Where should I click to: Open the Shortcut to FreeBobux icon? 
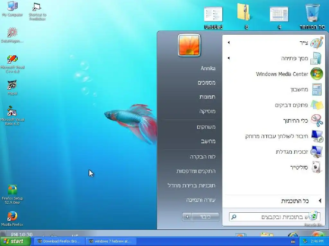pos(37,11)
